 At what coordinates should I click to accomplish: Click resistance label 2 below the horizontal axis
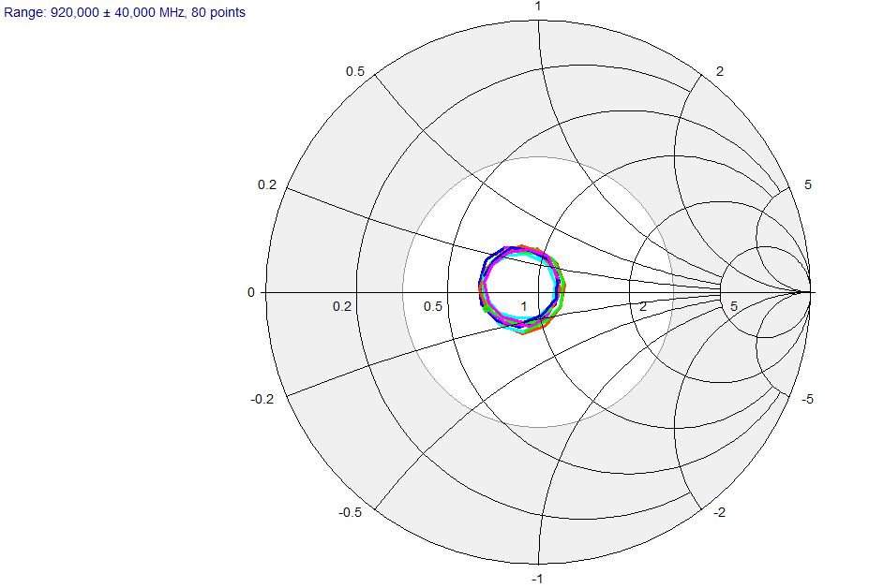click(x=643, y=306)
